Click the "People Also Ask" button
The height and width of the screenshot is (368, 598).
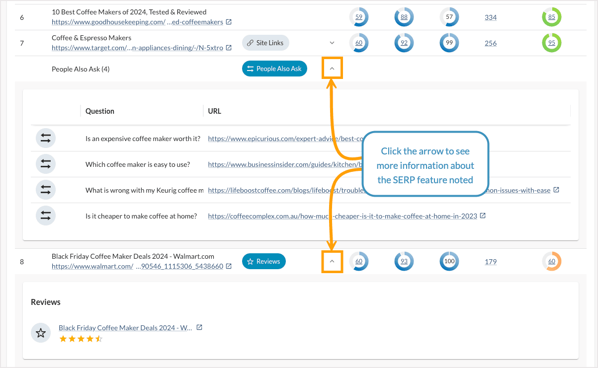point(274,68)
